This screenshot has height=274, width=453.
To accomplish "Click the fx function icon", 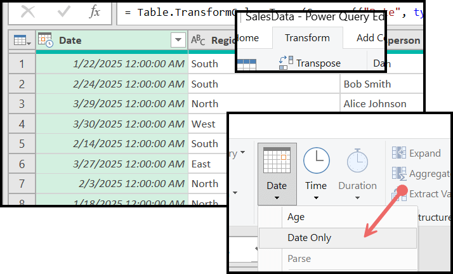I will [96, 12].
